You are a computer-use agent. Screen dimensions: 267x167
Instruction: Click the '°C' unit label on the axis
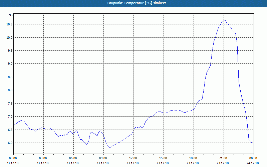(11, 15)
